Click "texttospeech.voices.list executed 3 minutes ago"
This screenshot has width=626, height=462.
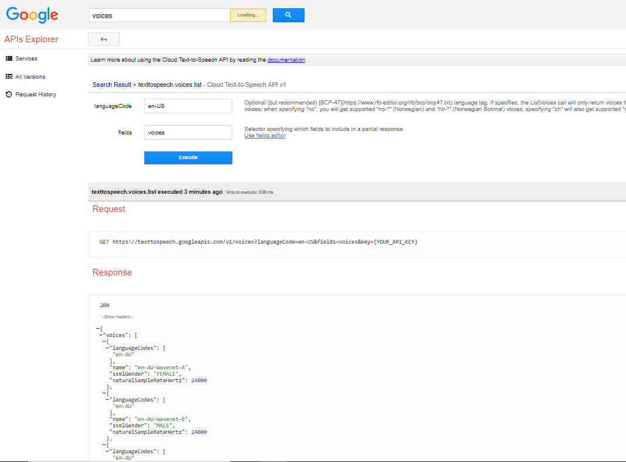(157, 192)
